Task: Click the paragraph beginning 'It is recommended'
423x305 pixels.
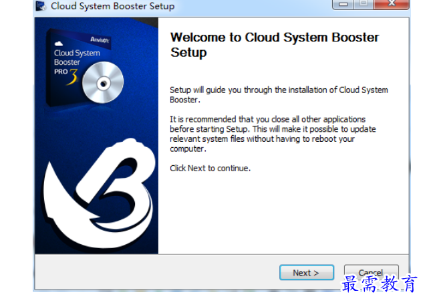Action: point(273,134)
